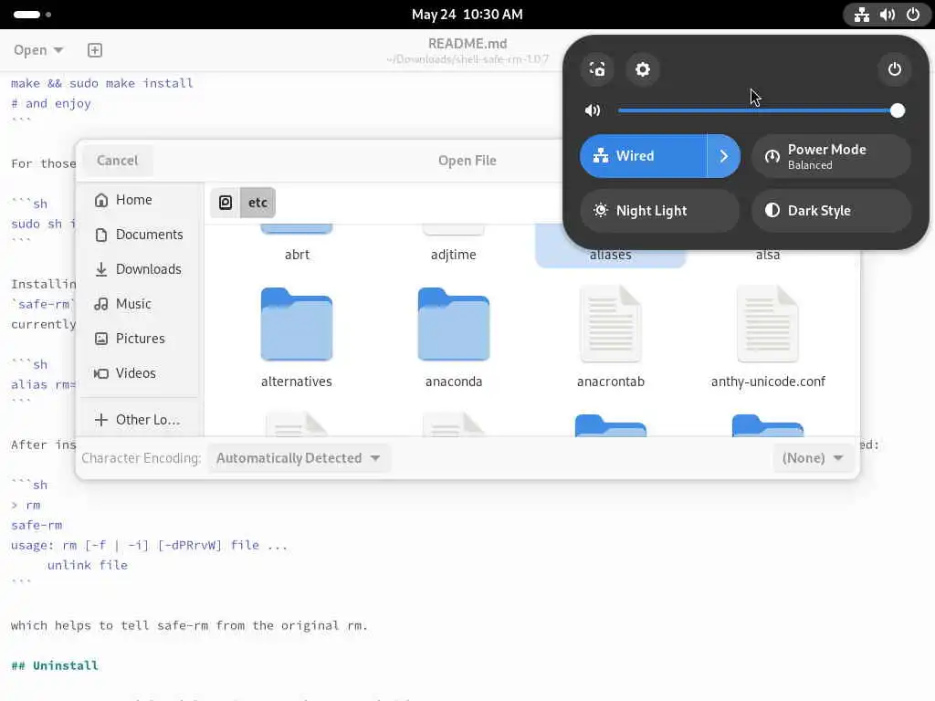Go to Music in sidebar
The image size is (935, 701).
140,303
